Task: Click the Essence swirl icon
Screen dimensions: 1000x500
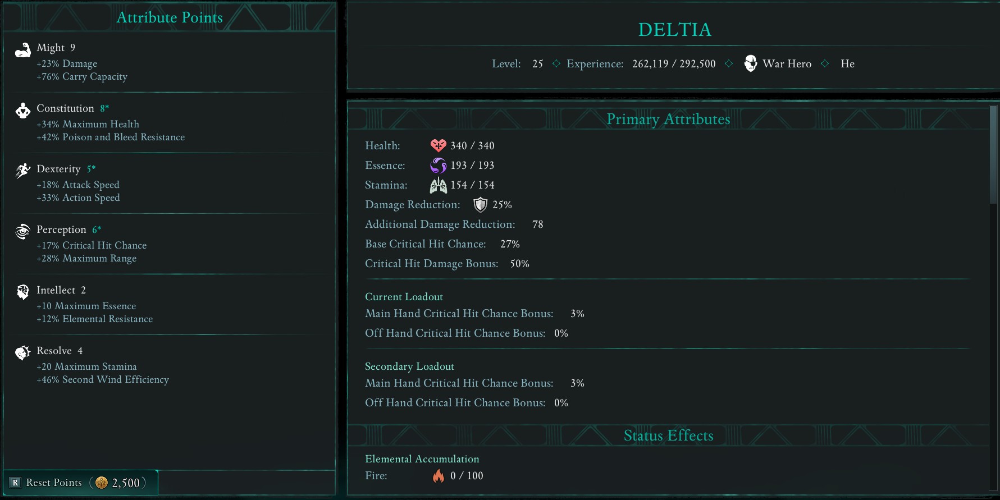Action: pos(438,166)
